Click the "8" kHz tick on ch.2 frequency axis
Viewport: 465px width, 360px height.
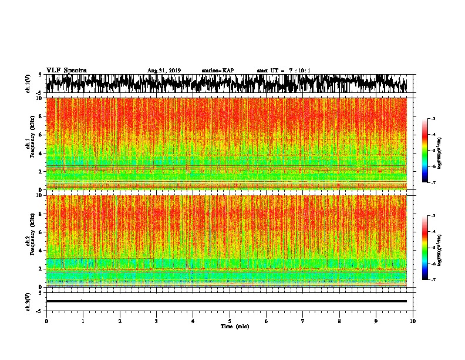[x=41, y=214]
